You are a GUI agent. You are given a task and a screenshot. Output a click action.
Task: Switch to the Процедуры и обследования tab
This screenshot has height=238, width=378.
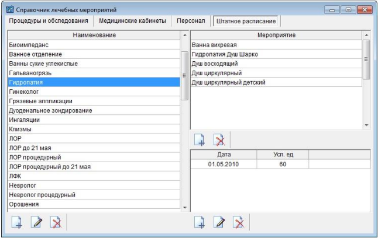pos(49,20)
